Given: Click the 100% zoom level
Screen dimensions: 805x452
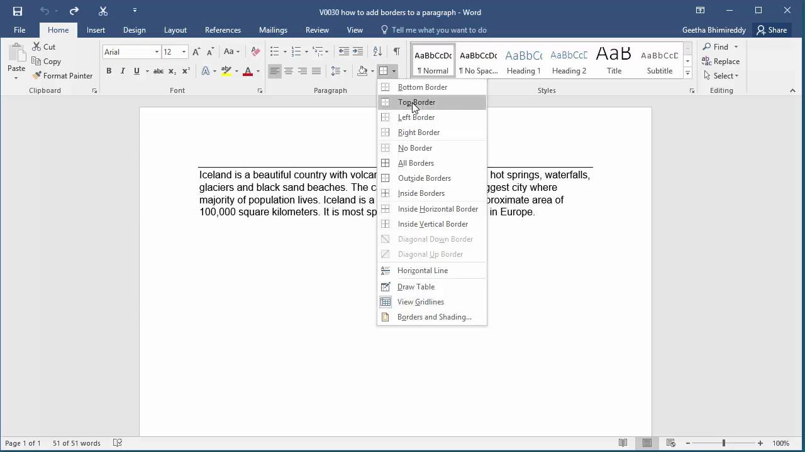Looking at the screenshot, I should coord(780,443).
